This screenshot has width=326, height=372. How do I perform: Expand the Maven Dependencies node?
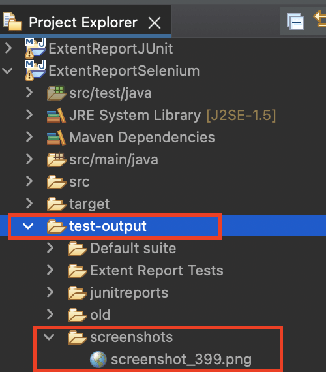(29, 137)
